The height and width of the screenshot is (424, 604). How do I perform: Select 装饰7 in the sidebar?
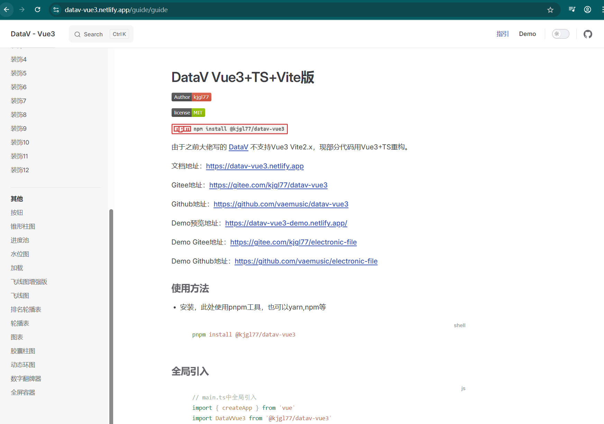(x=19, y=101)
